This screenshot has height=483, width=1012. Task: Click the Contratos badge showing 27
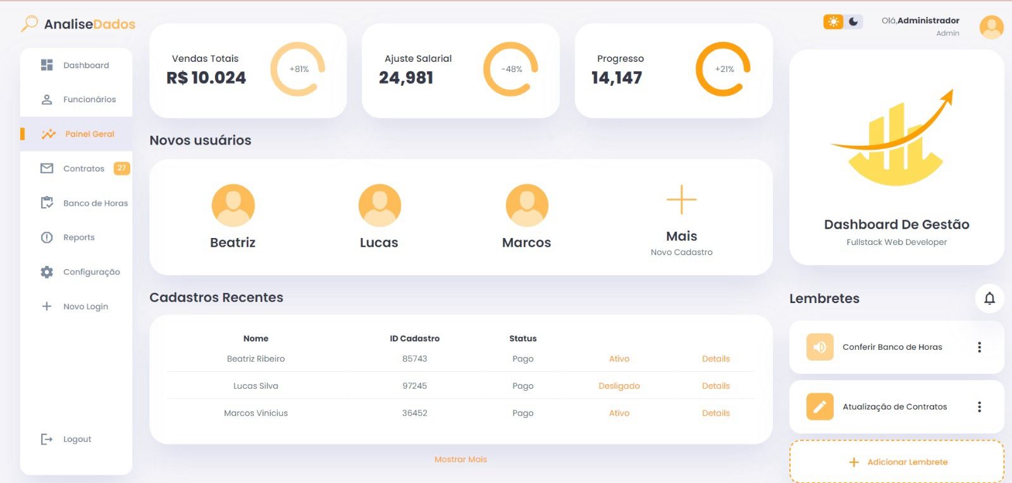point(121,168)
